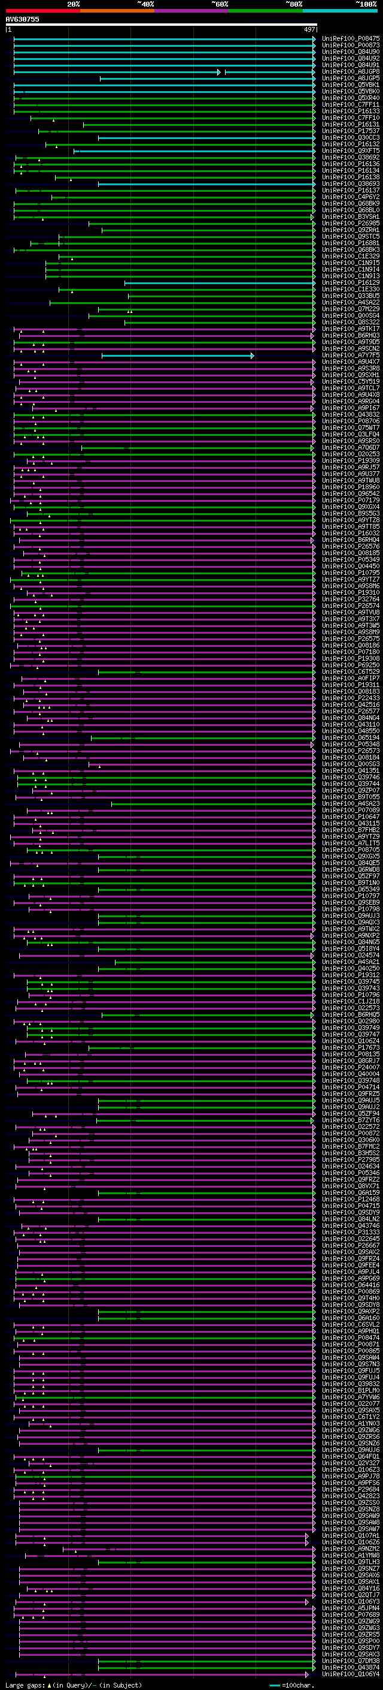Viewport: 383px width, 1690px height.
Task: Click the purple ~60% legend segment
Action: coord(192,11)
